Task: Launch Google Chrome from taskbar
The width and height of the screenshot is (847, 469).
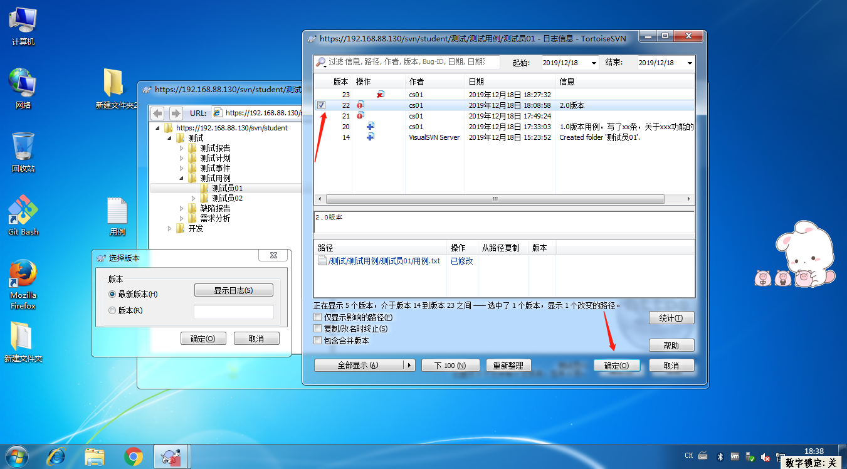Action: click(134, 457)
